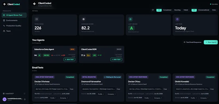Click the AI Agent Stress Test checklist icon
219x104 pixels.
tap(4, 15)
